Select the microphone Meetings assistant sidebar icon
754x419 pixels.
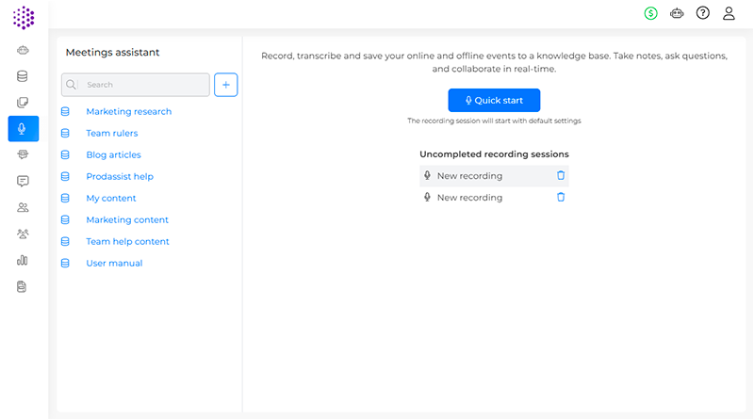[x=23, y=129]
